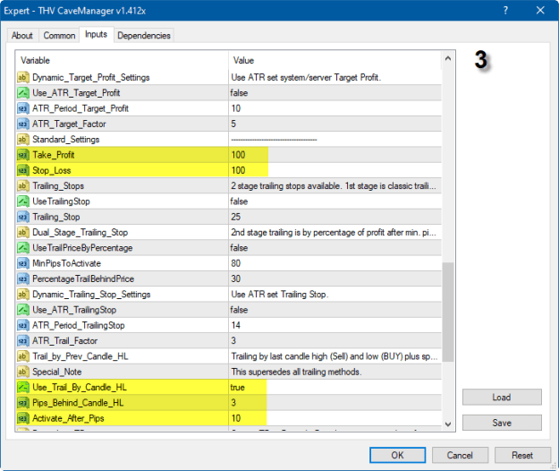The width and height of the screenshot is (559, 471).
Task: Click the PercentageTrailBehindPrice numeric icon
Action: [22, 278]
